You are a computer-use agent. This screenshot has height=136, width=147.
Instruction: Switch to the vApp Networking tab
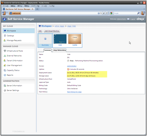click(60, 50)
